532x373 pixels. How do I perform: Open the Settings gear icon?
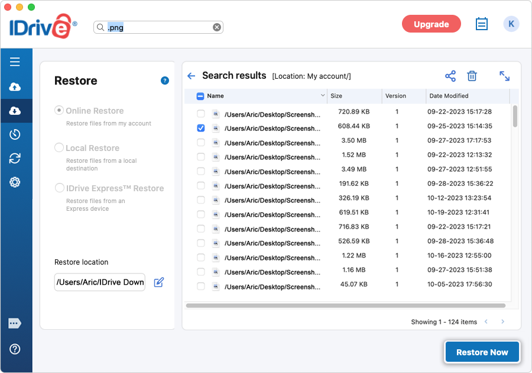point(15,182)
